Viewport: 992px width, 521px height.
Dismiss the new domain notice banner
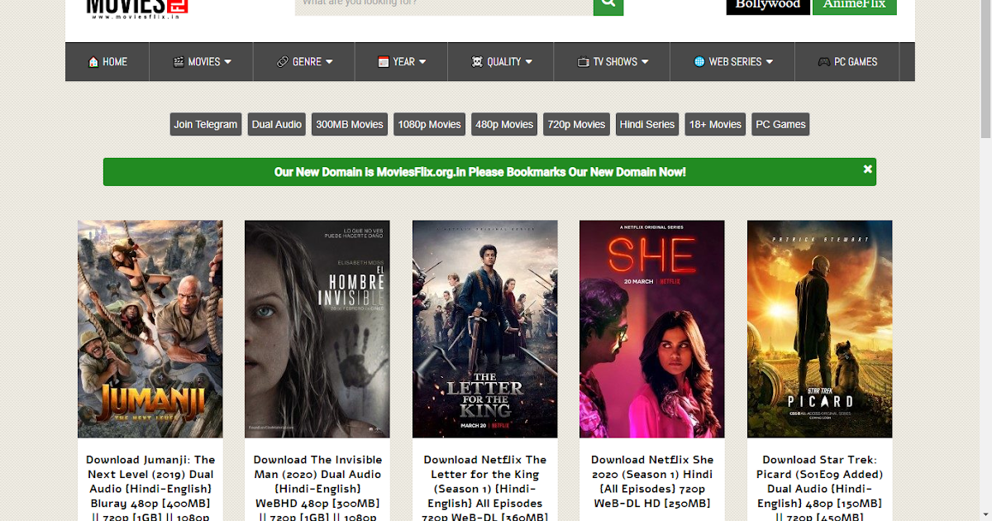[868, 169]
